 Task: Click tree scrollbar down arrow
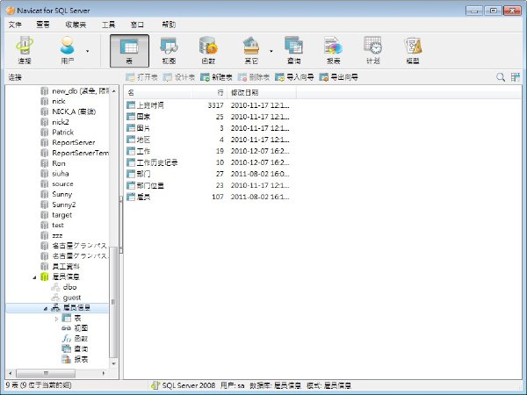(114, 363)
